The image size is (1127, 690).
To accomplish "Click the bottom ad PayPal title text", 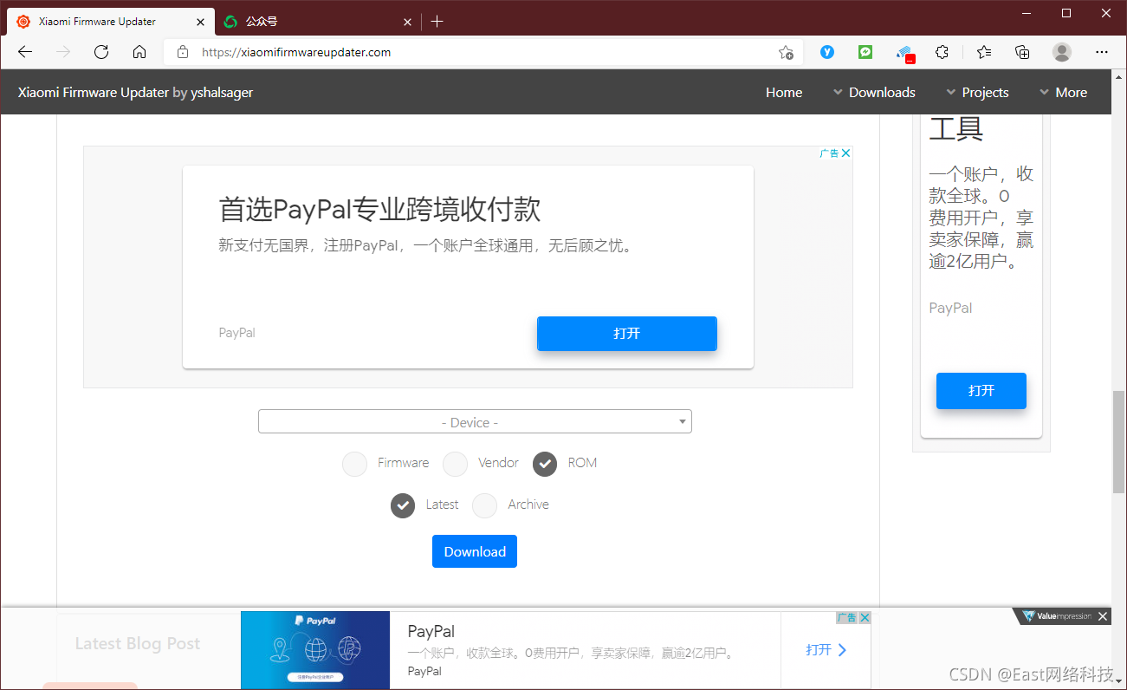I will tap(431, 632).
